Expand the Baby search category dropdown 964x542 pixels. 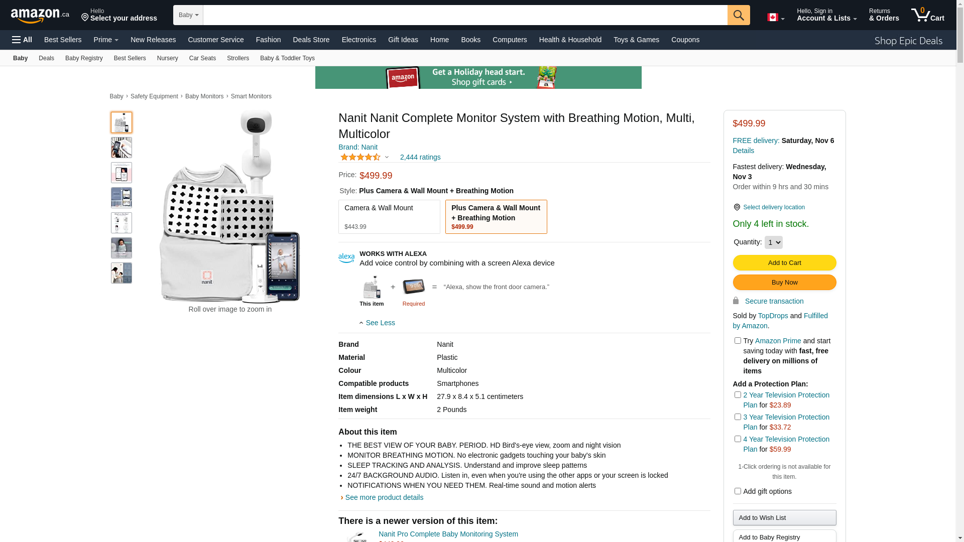click(188, 15)
